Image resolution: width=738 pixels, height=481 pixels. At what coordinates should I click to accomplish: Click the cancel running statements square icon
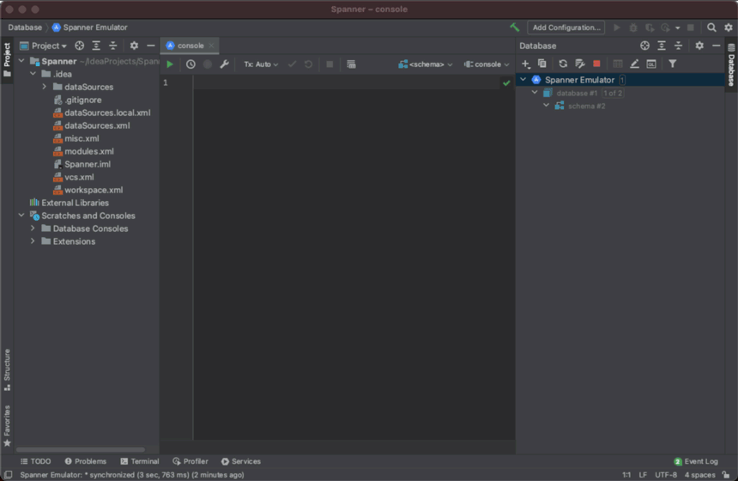[x=330, y=64]
